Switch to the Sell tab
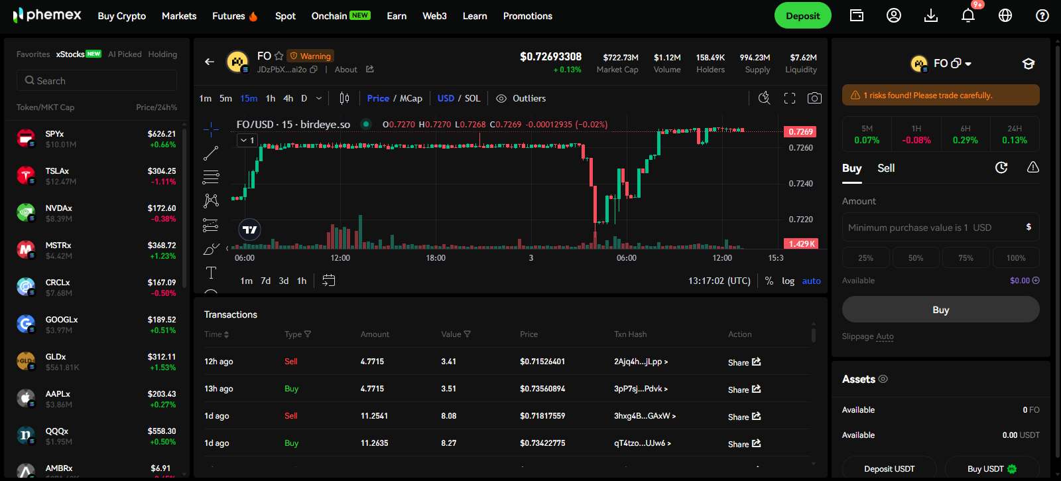This screenshot has height=481, width=1061. click(886, 168)
